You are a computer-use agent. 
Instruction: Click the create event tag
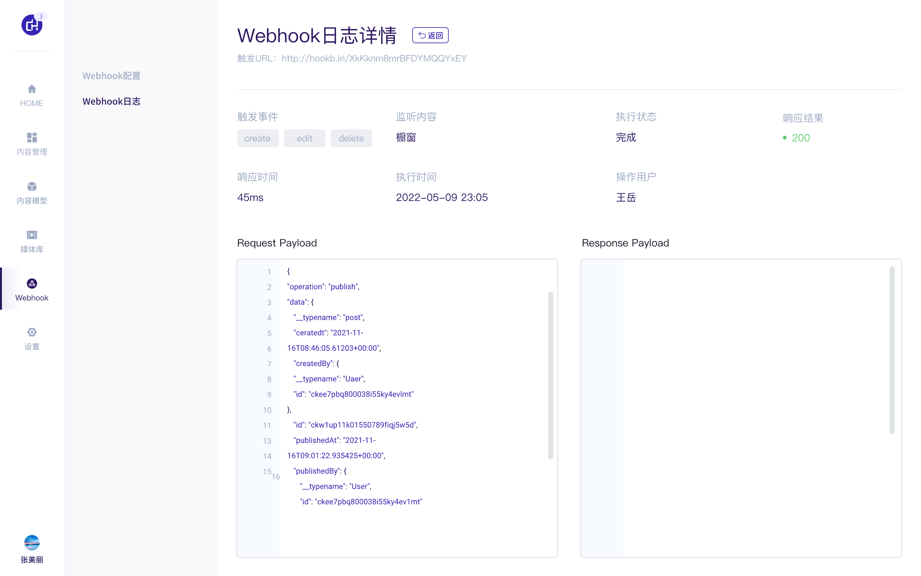coord(258,138)
